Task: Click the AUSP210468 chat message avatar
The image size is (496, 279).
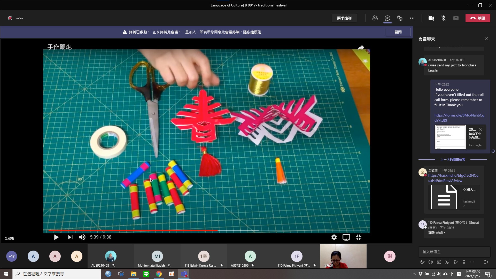Action: (x=422, y=62)
